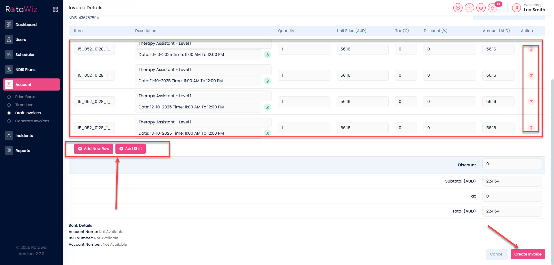This screenshot has height=265, width=554.
Task: Select the Timesheet radio option
Action: 9,105
